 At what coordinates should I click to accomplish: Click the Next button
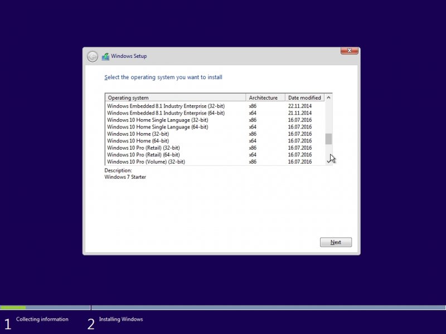tap(336, 242)
